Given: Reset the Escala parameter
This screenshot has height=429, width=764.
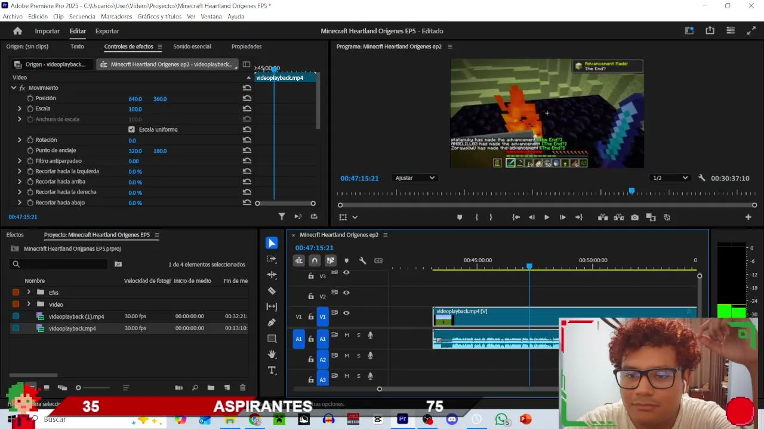Looking at the screenshot, I should click(247, 108).
